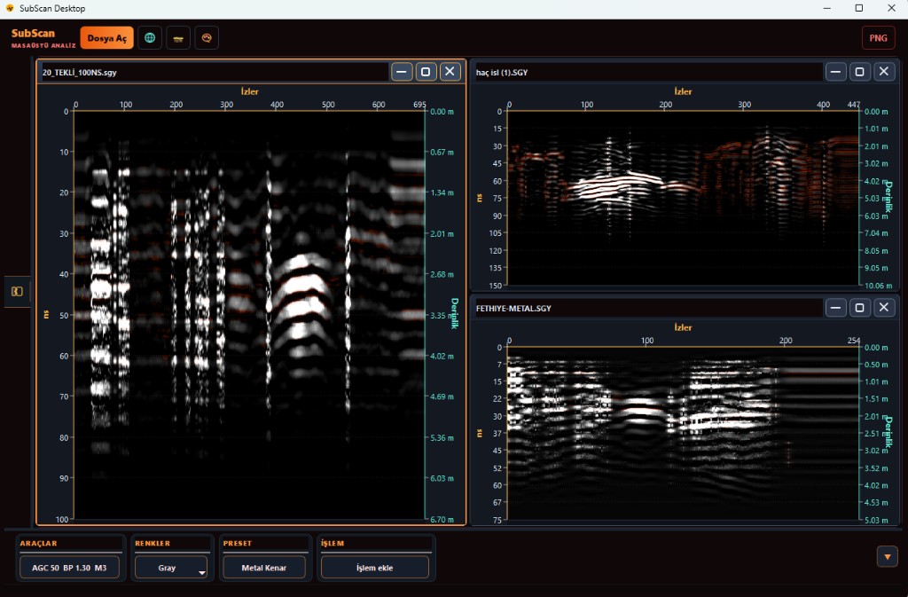This screenshot has height=597, width=908.
Task: Minimize the 20_TEKLİ_100NS.sgy panel
Action: [402, 72]
